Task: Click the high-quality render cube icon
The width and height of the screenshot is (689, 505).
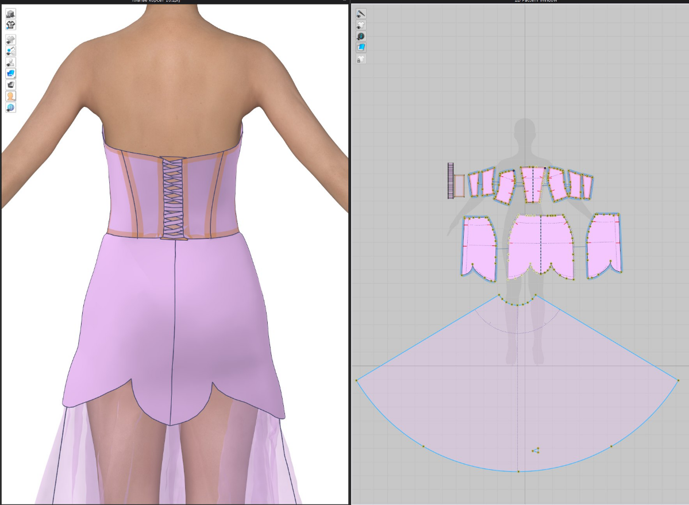Action: (x=11, y=14)
